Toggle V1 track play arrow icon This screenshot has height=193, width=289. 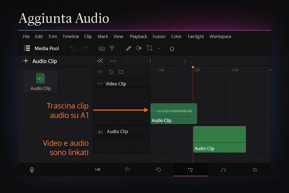coord(111,72)
